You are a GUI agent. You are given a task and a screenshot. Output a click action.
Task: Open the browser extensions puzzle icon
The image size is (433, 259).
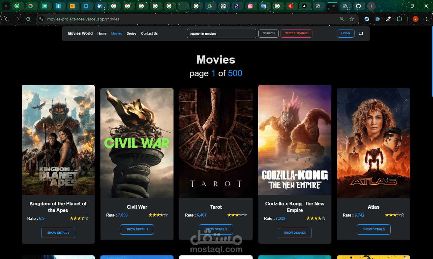(x=399, y=19)
